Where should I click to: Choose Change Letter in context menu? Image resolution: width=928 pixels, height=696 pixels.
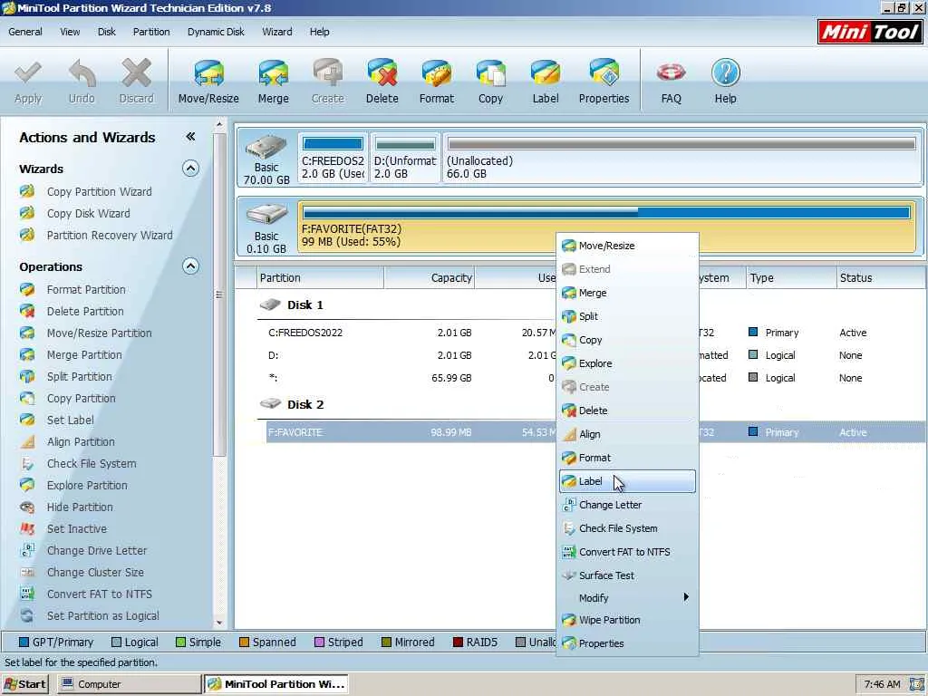coord(627,505)
